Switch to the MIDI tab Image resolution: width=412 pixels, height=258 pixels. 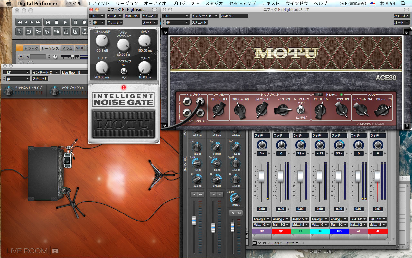point(79,48)
